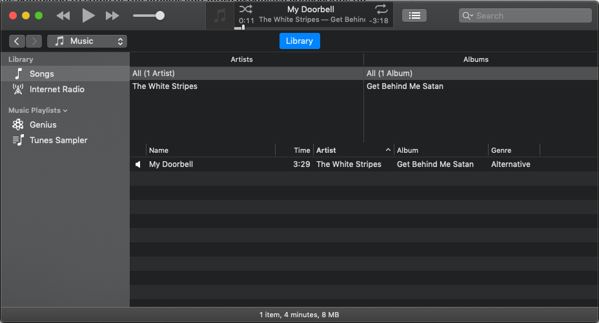Click the Search field
599x323 pixels.
525,15
